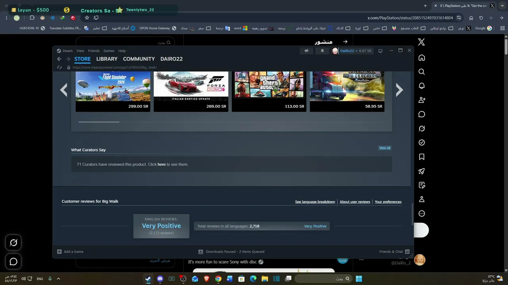
Task: Open the Flight Simulator 2024 game card
Action: point(113,91)
